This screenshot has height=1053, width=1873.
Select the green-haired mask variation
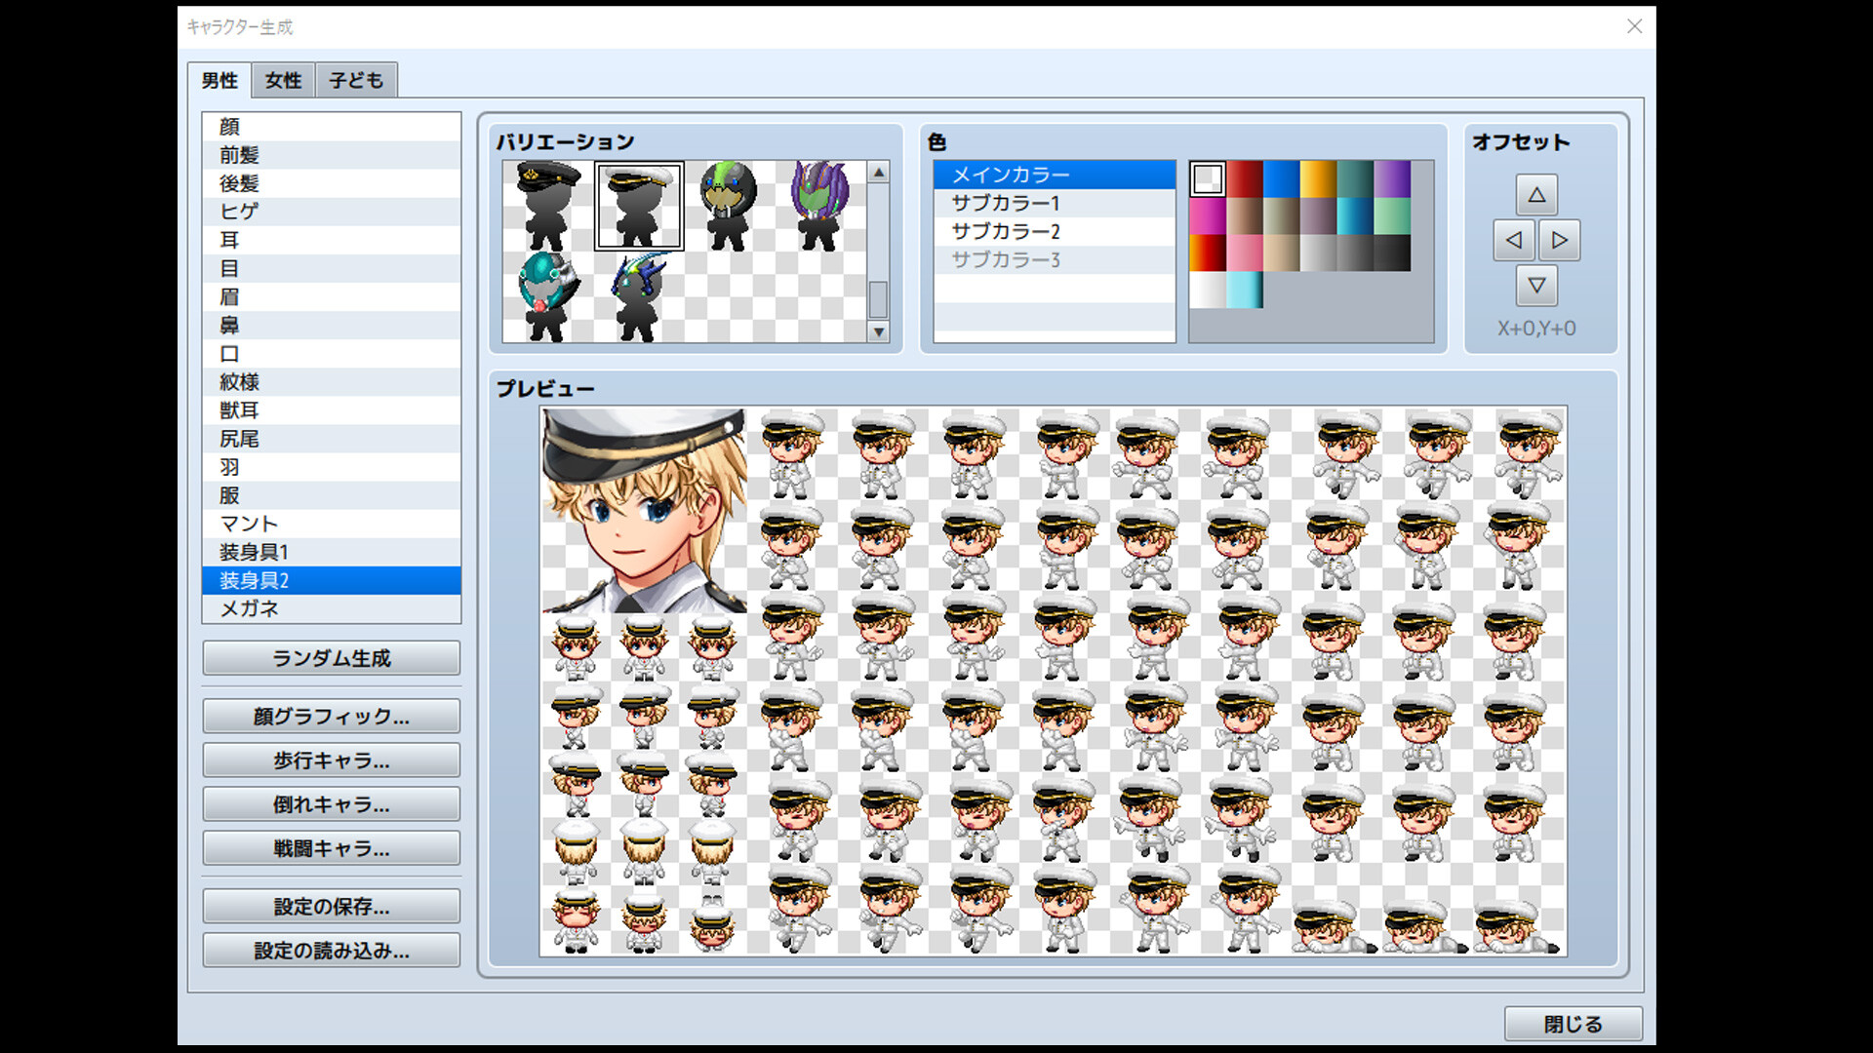coord(728,205)
